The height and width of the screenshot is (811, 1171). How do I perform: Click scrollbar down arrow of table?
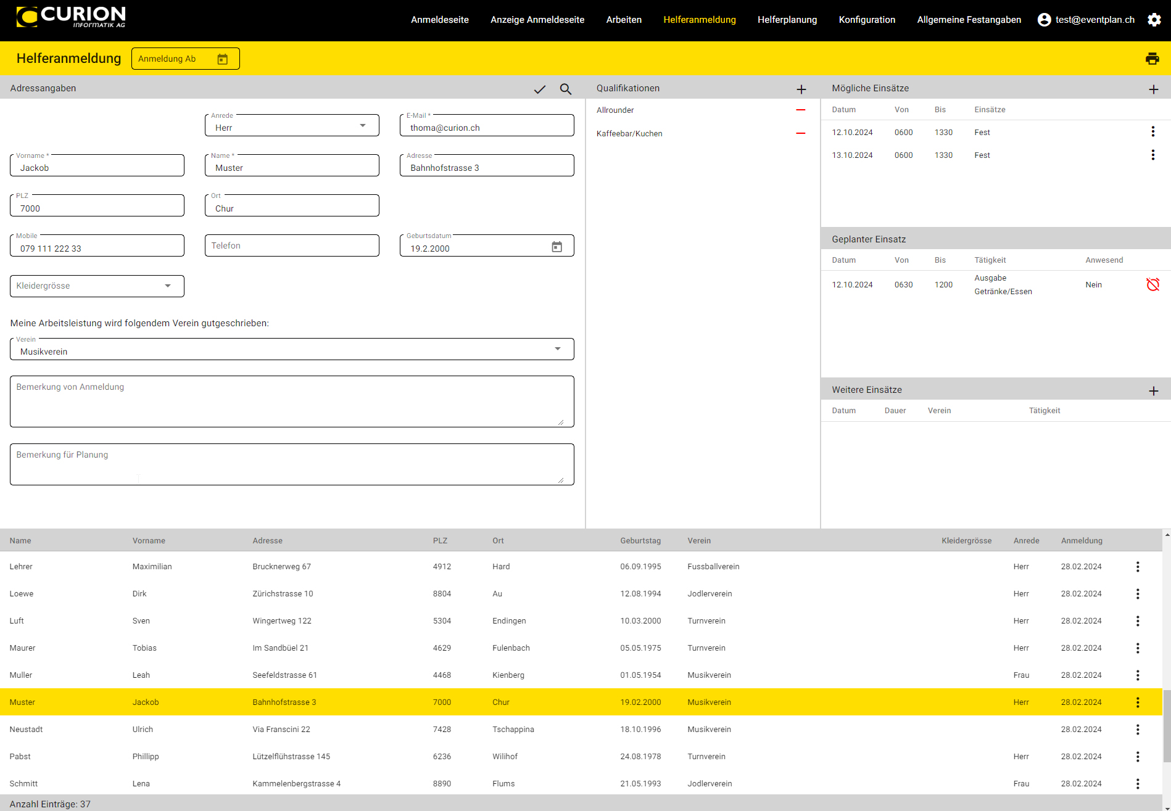pos(1167,807)
